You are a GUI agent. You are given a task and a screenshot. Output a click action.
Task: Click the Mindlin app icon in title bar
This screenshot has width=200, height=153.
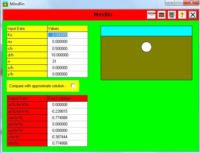(5, 4)
